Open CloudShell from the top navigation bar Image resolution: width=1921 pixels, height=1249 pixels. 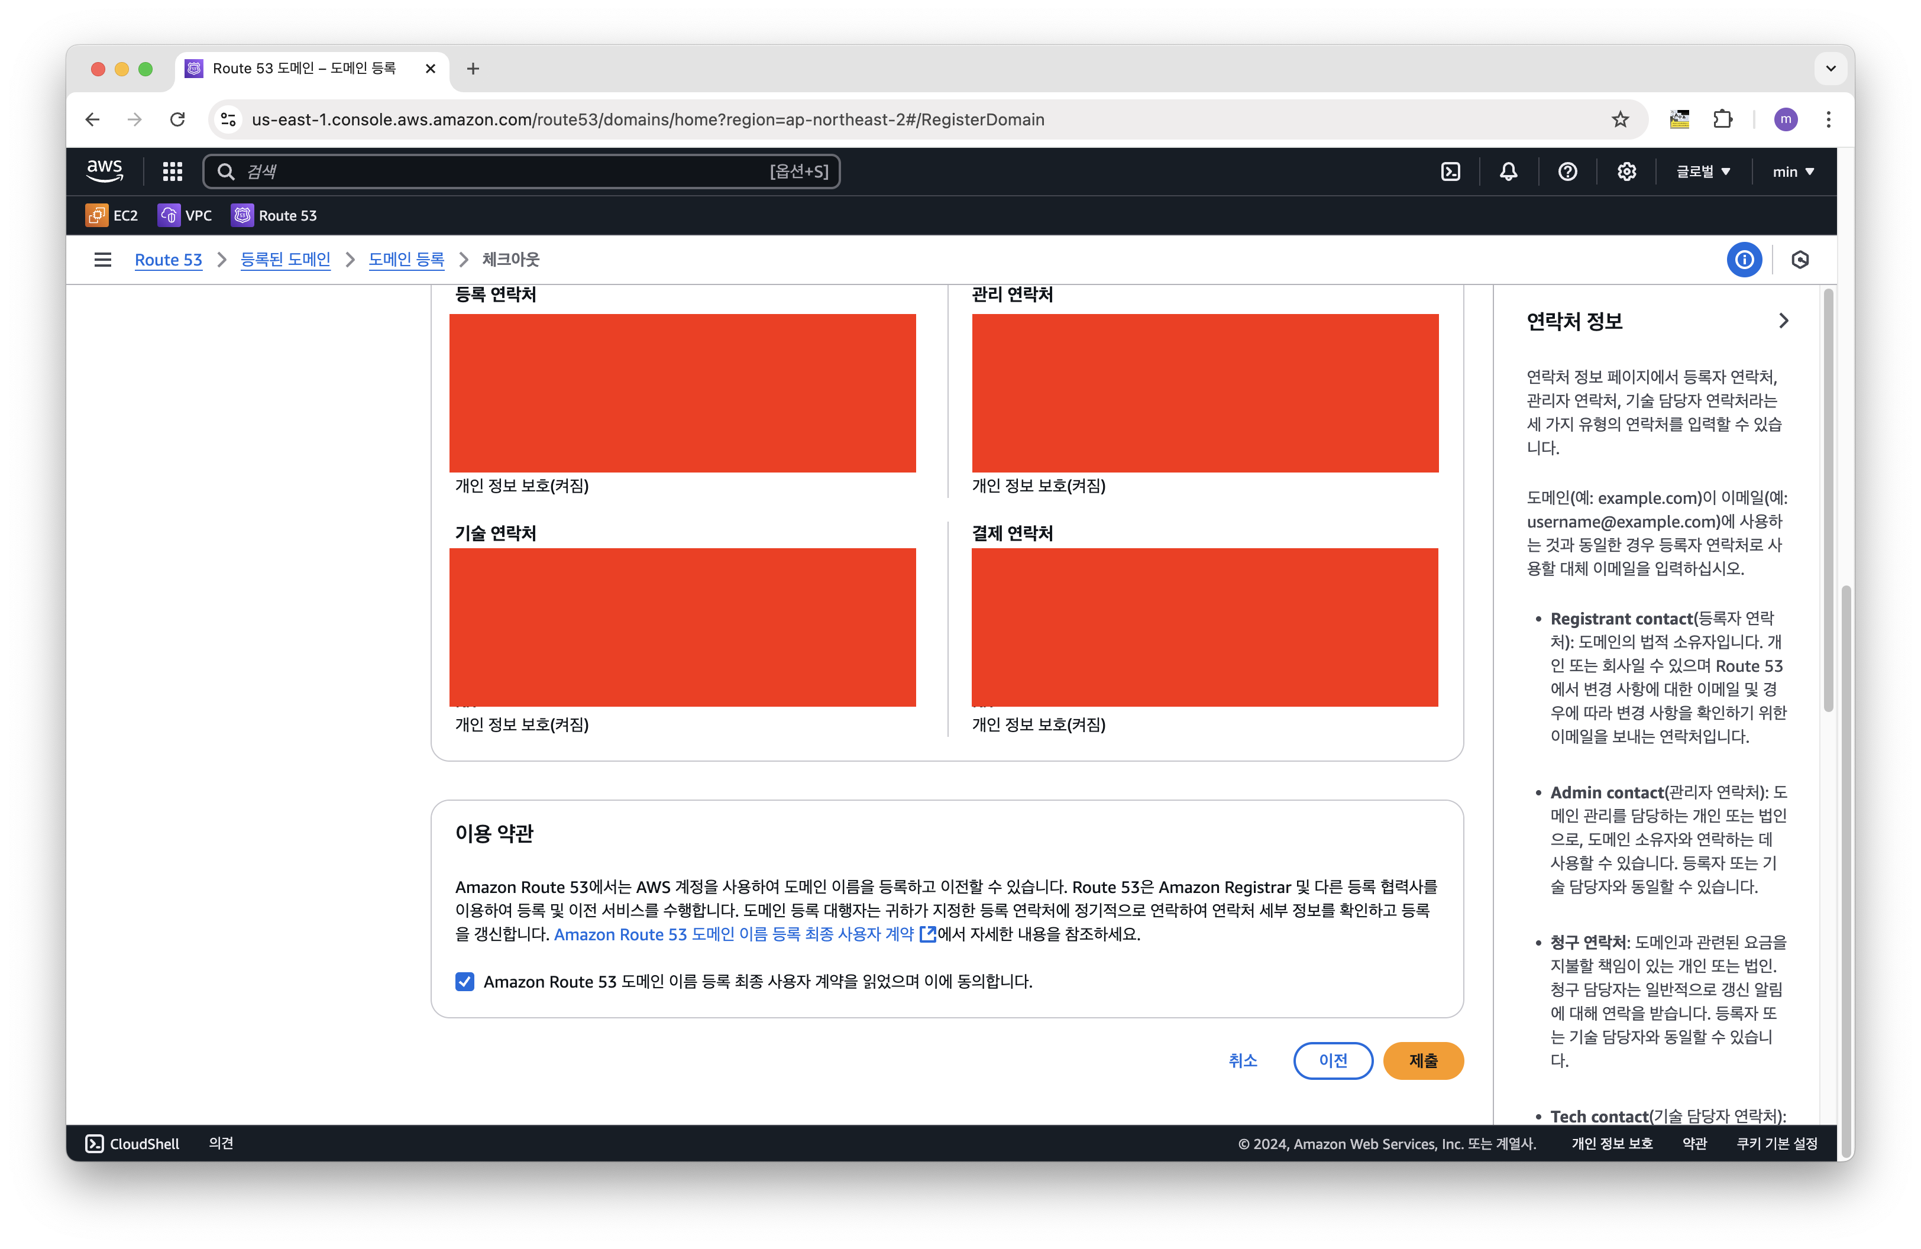point(1450,171)
